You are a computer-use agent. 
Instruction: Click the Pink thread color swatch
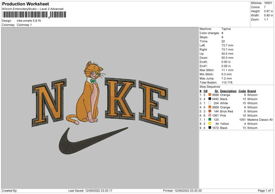coord(210,115)
